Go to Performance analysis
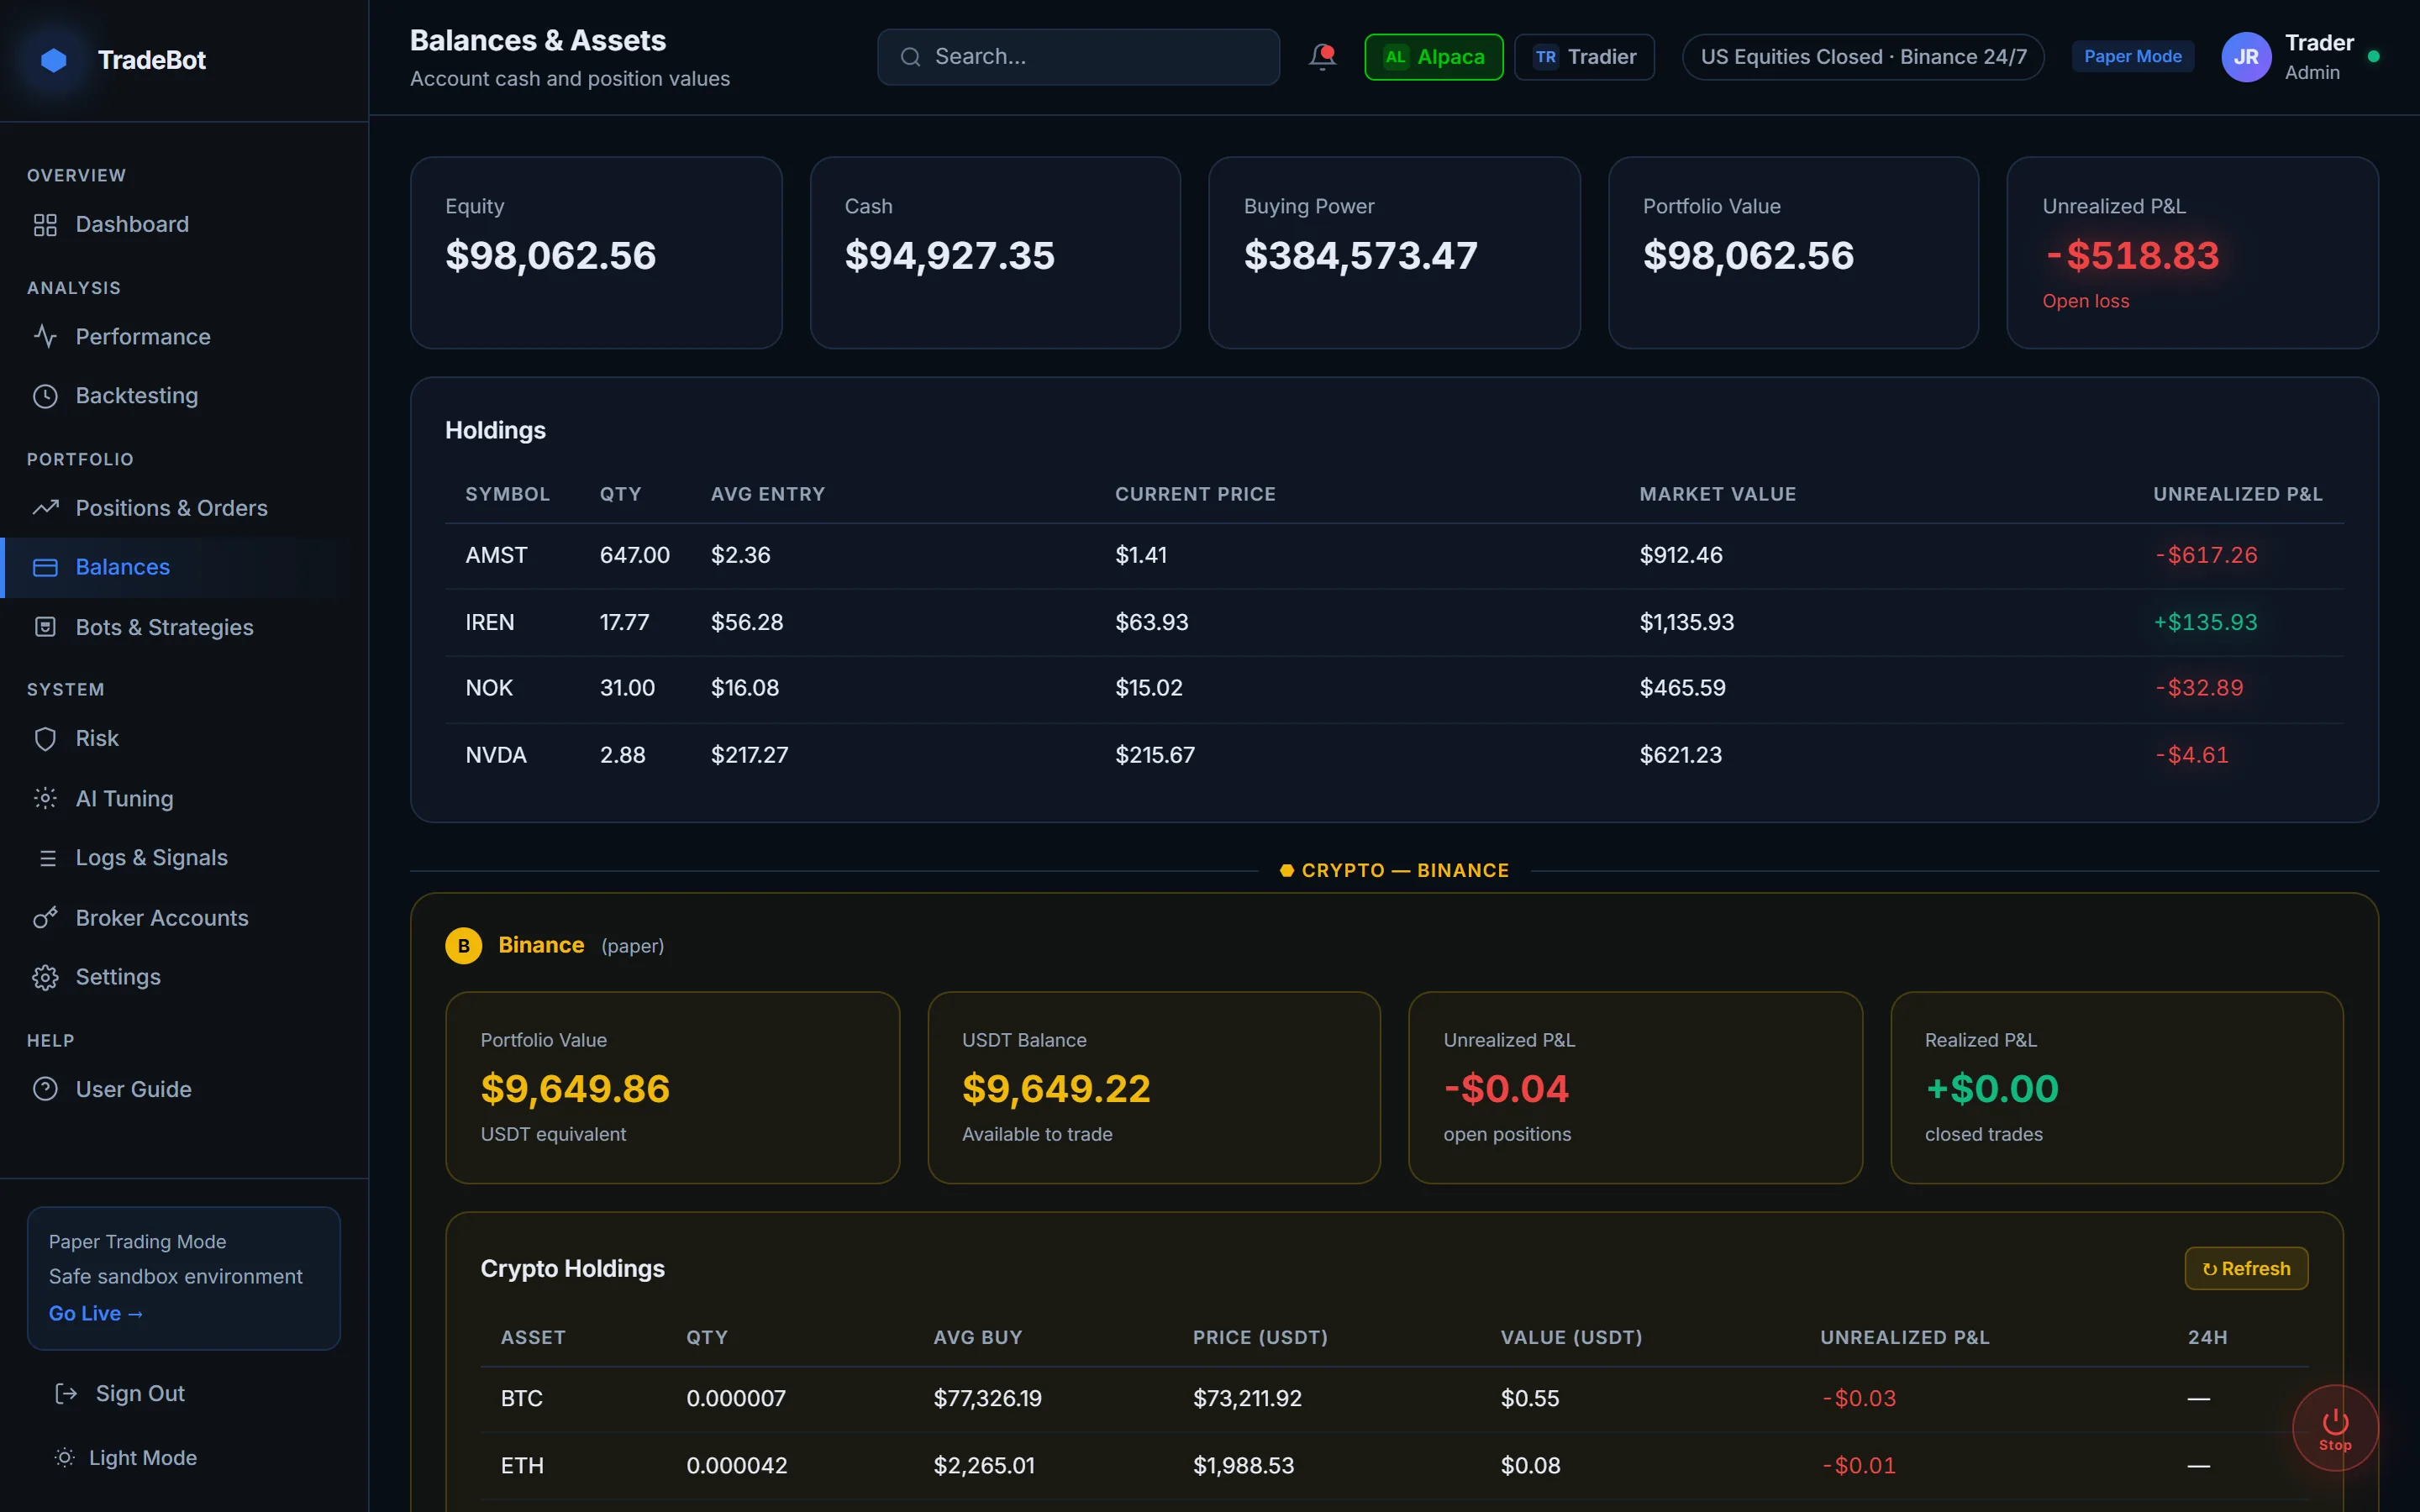Viewport: 2420px width, 1512px height. (x=184, y=337)
